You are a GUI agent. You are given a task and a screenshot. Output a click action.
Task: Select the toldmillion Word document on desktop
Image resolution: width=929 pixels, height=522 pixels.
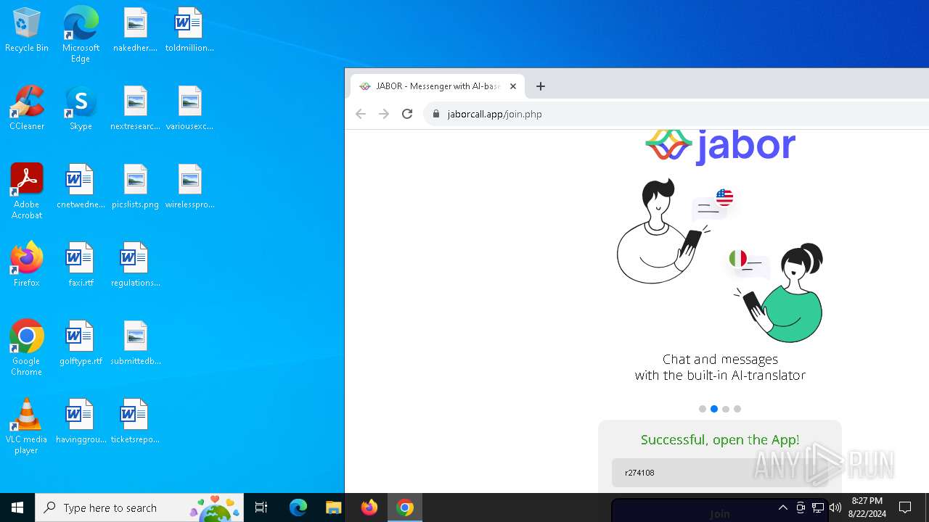pyautogui.click(x=189, y=30)
